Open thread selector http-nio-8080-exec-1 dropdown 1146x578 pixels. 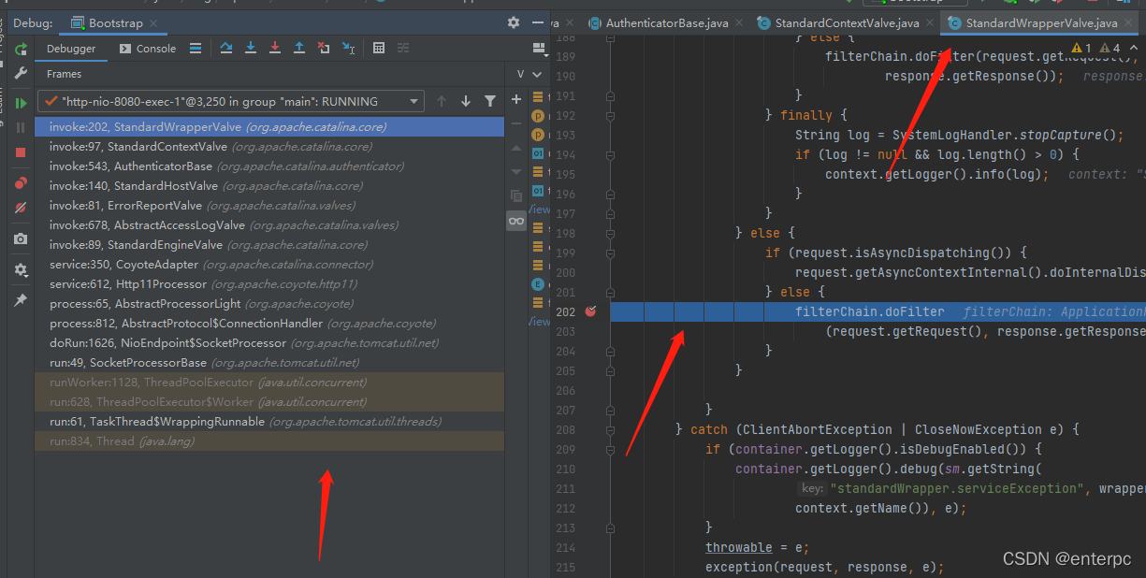click(231, 101)
